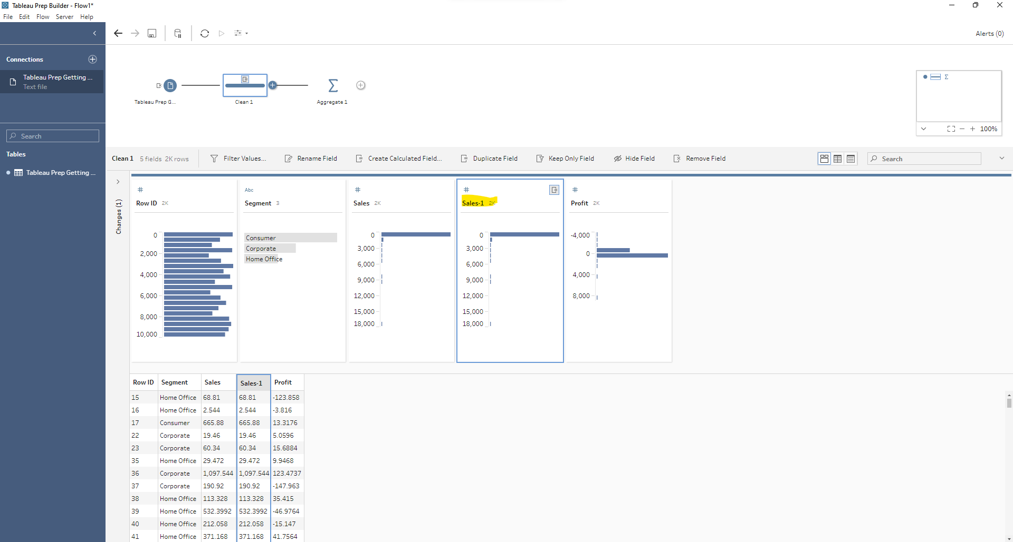Select the Corporate segment value
This screenshot has height=542, width=1013.
(x=270, y=249)
